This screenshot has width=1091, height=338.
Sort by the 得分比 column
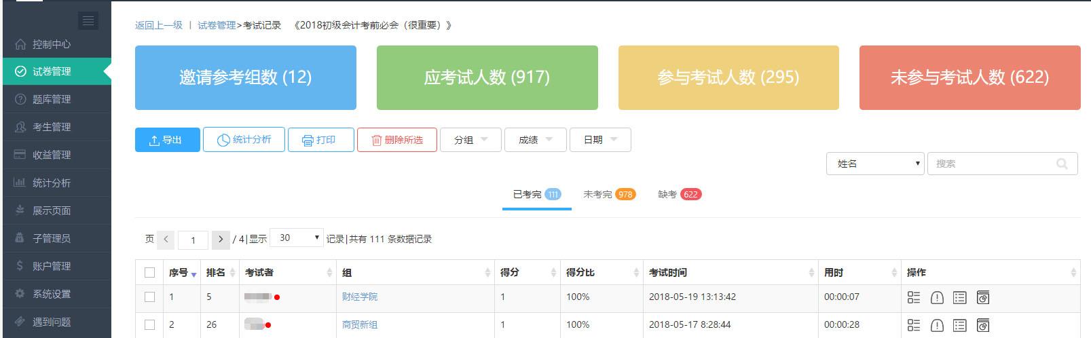(602, 273)
